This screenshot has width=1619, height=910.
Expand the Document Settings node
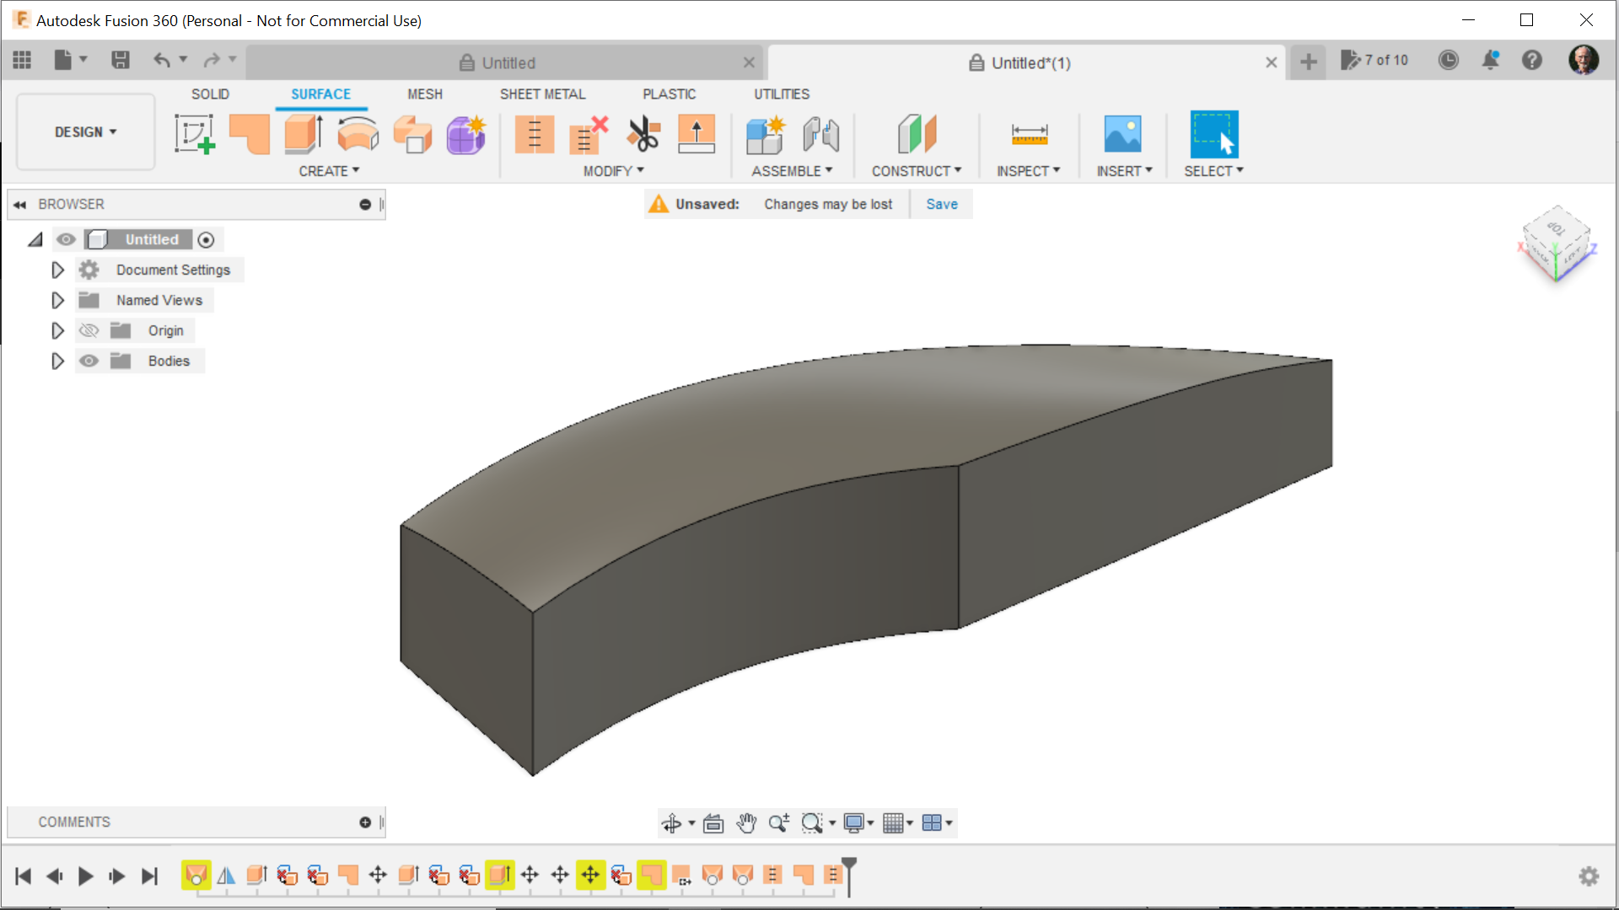pyautogui.click(x=57, y=270)
